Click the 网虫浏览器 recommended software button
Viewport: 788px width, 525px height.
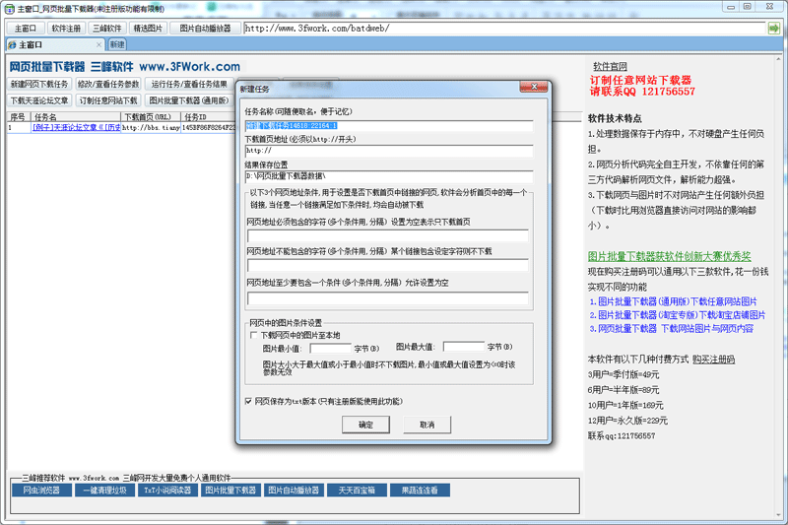[41, 490]
